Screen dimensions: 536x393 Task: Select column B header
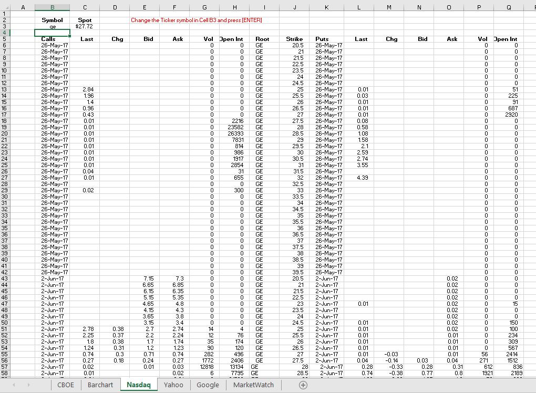(x=52, y=7)
